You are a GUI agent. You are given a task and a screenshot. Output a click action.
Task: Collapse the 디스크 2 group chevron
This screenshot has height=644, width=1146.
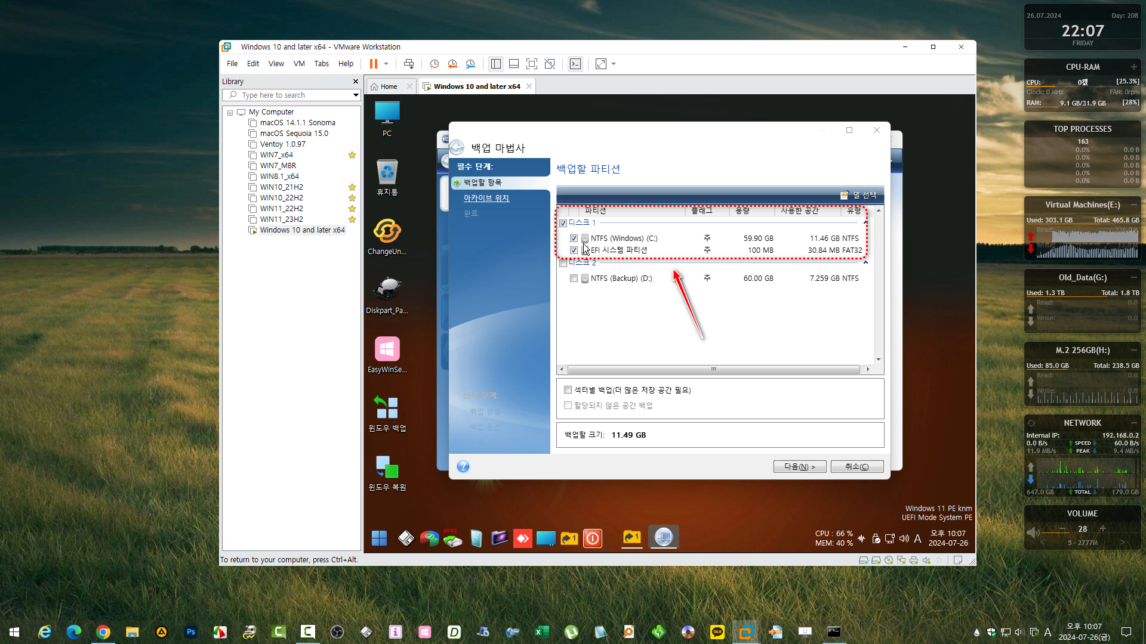865,263
